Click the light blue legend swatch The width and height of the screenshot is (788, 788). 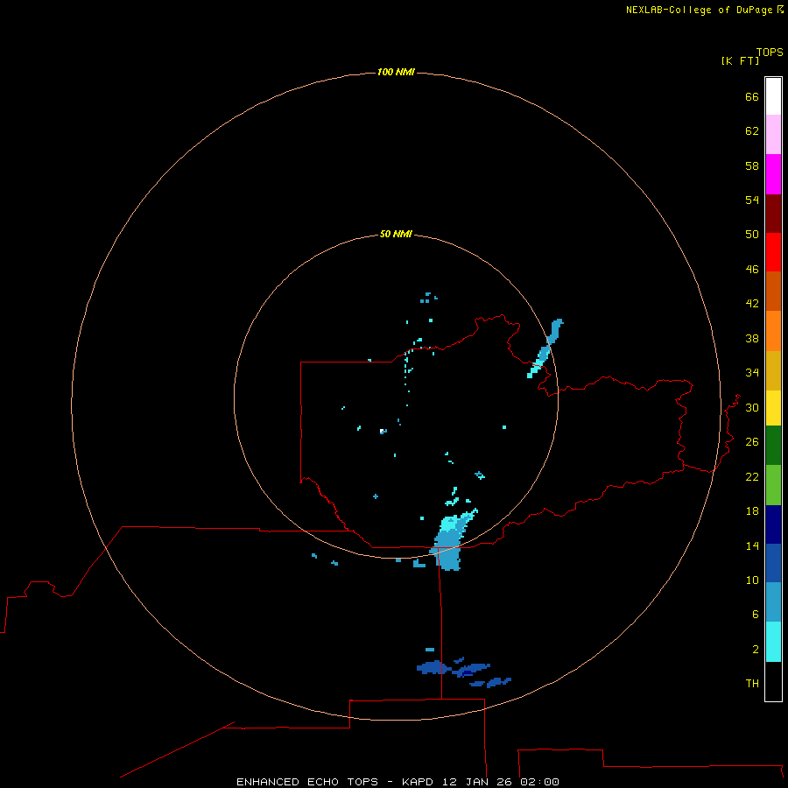[773, 602]
